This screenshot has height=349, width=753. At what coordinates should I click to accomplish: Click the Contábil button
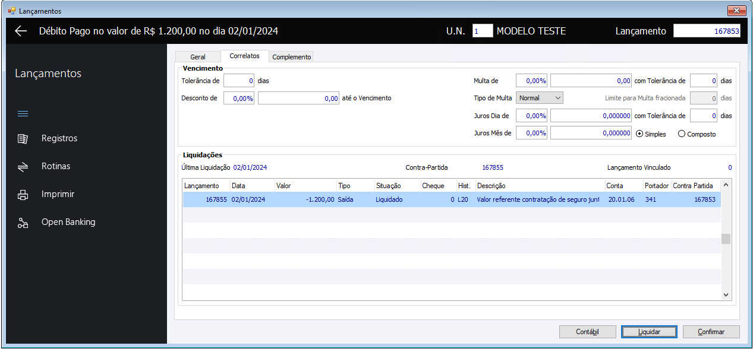587,332
